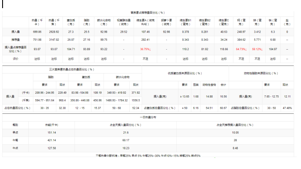
Task: Click the 一日热量分布 section title
Action: [x=148, y=117]
